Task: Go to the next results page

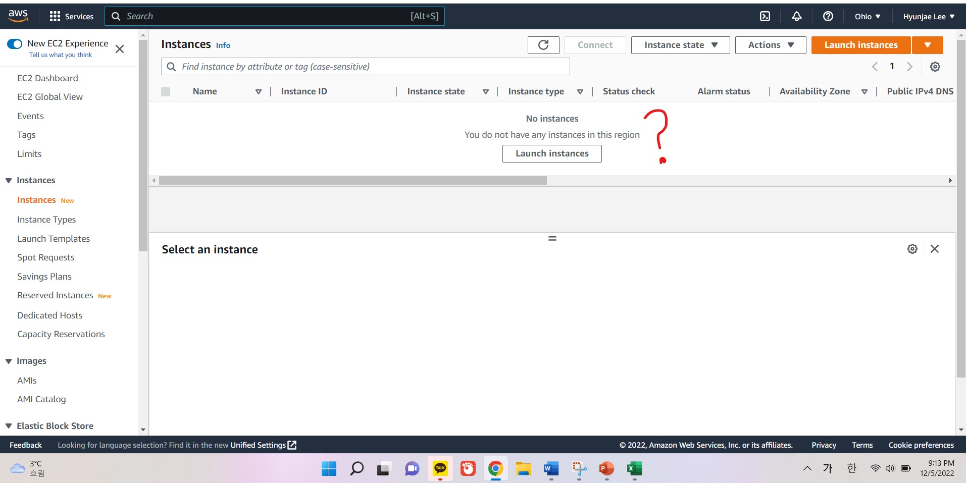Action: 909,67
